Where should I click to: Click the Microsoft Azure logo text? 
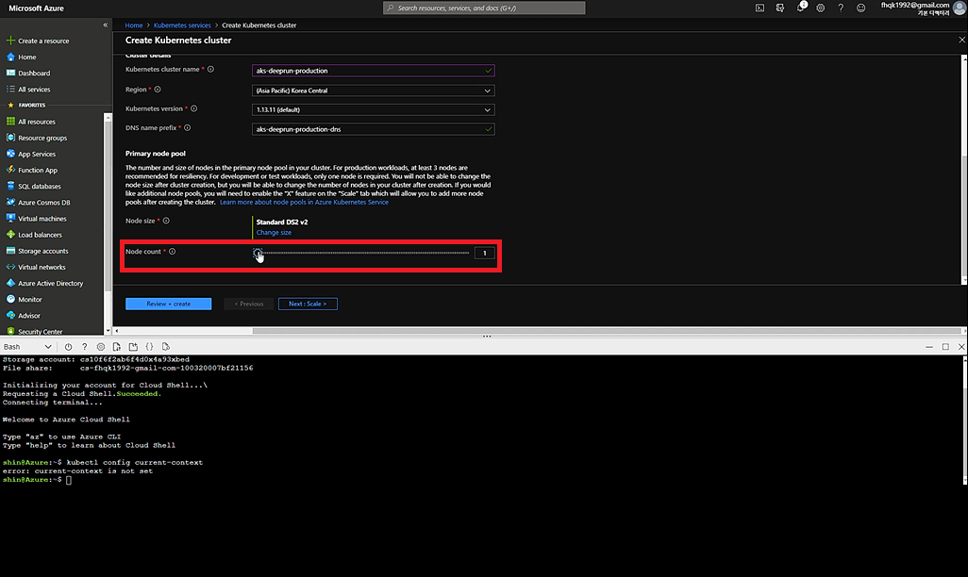pos(37,8)
